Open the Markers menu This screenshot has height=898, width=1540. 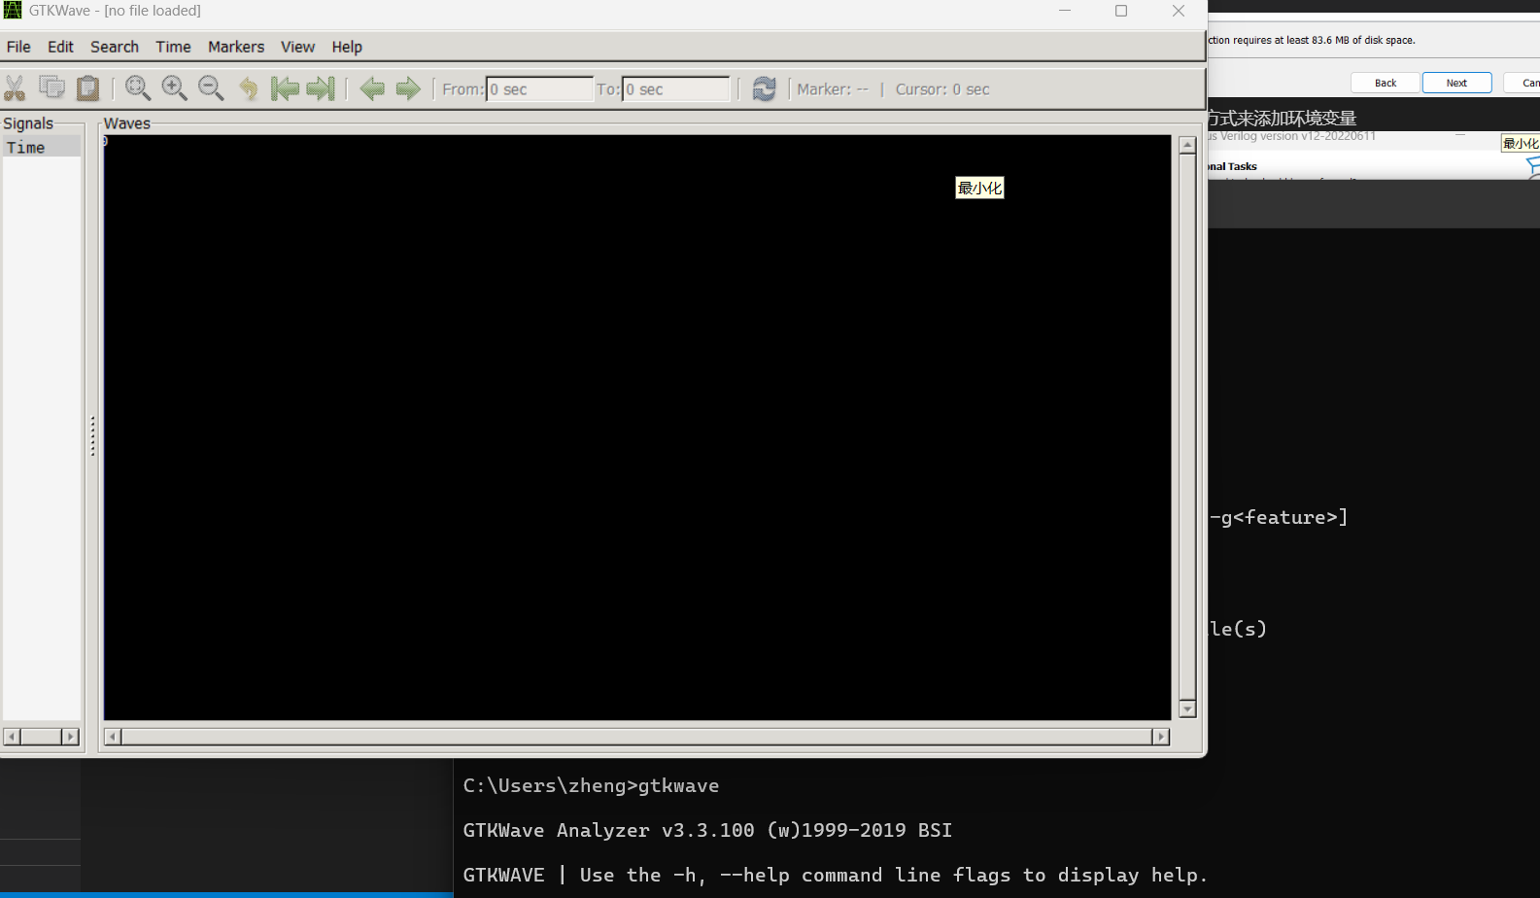pos(236,47)
